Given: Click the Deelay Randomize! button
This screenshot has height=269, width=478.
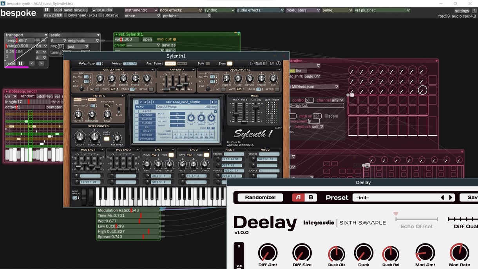Looking at the screenshot, I should 261,198.
